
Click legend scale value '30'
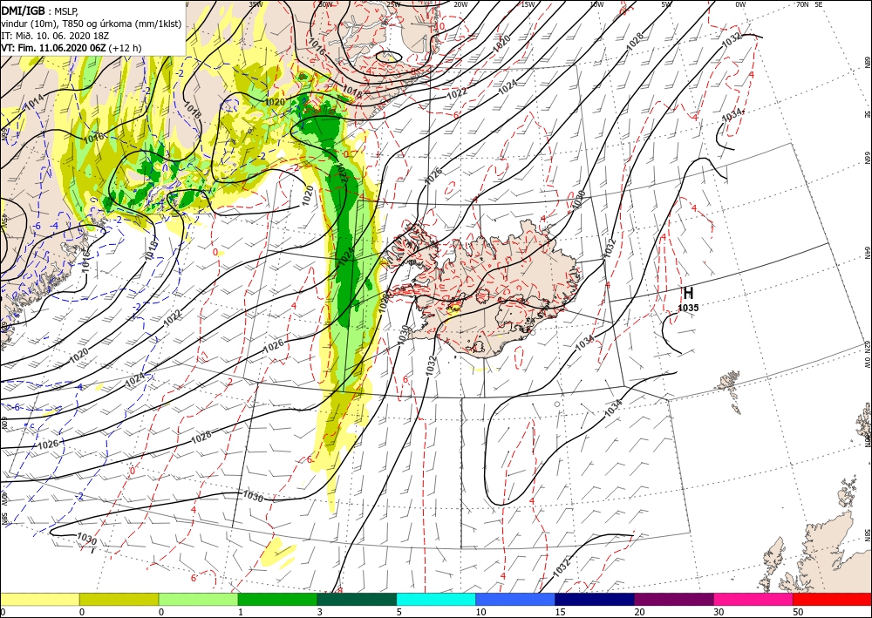pos(719,612)
